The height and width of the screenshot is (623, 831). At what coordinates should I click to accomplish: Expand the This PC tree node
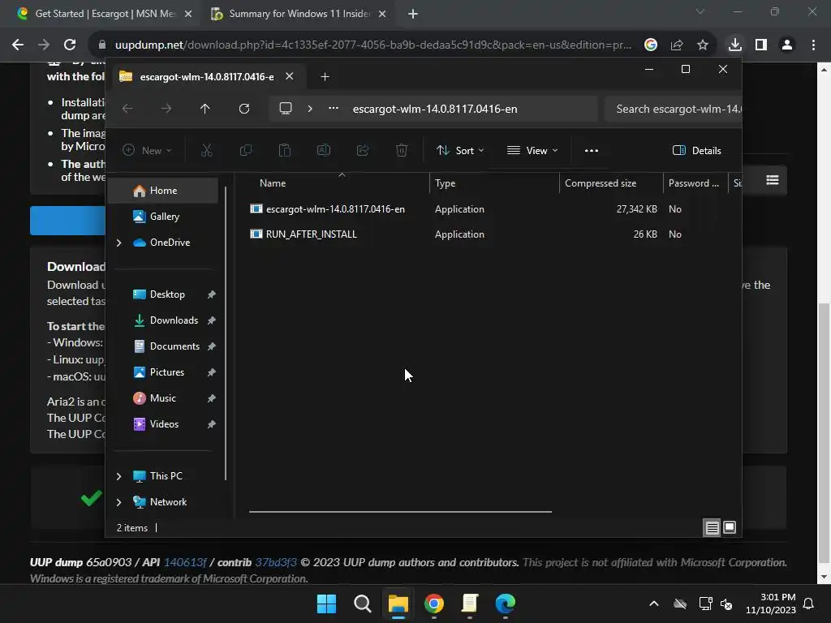[x=118, y=476]
